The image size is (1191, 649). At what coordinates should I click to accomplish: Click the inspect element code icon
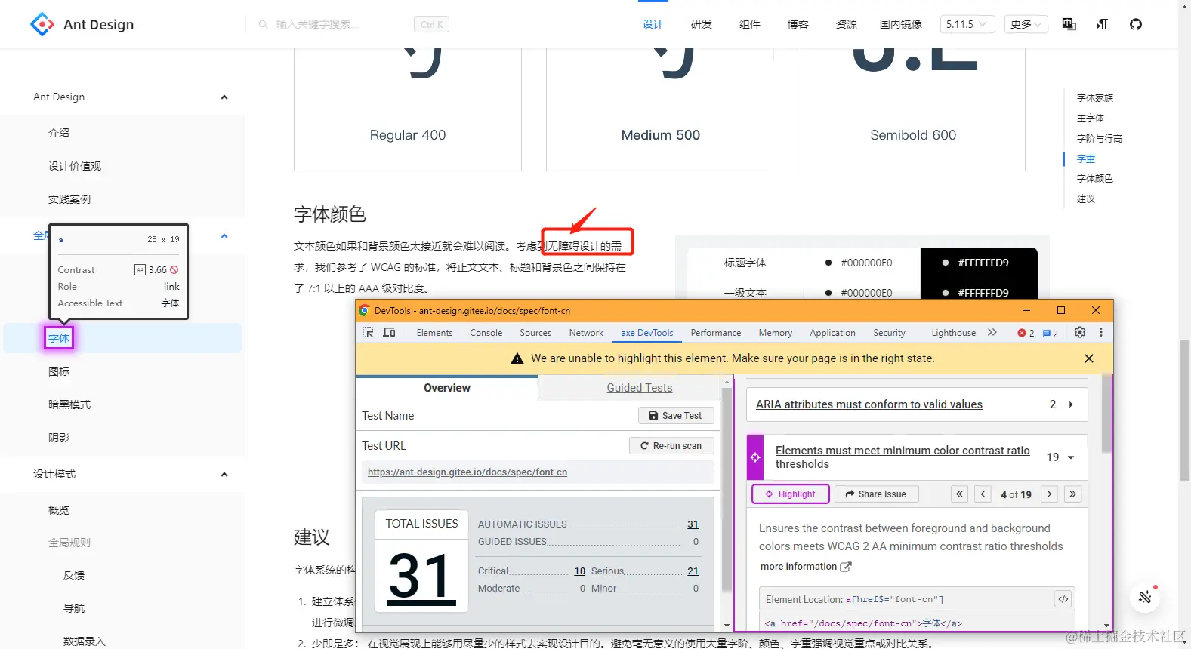coord(1063,599)
